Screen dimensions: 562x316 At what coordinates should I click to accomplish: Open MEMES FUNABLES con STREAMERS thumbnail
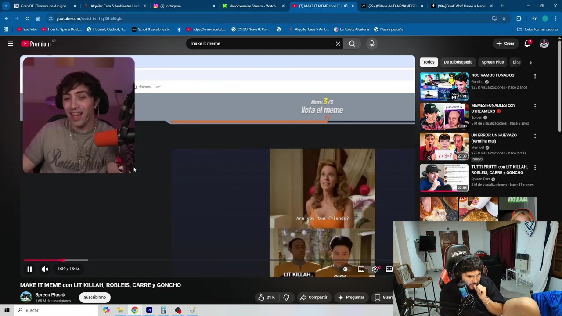click(444, 116)
